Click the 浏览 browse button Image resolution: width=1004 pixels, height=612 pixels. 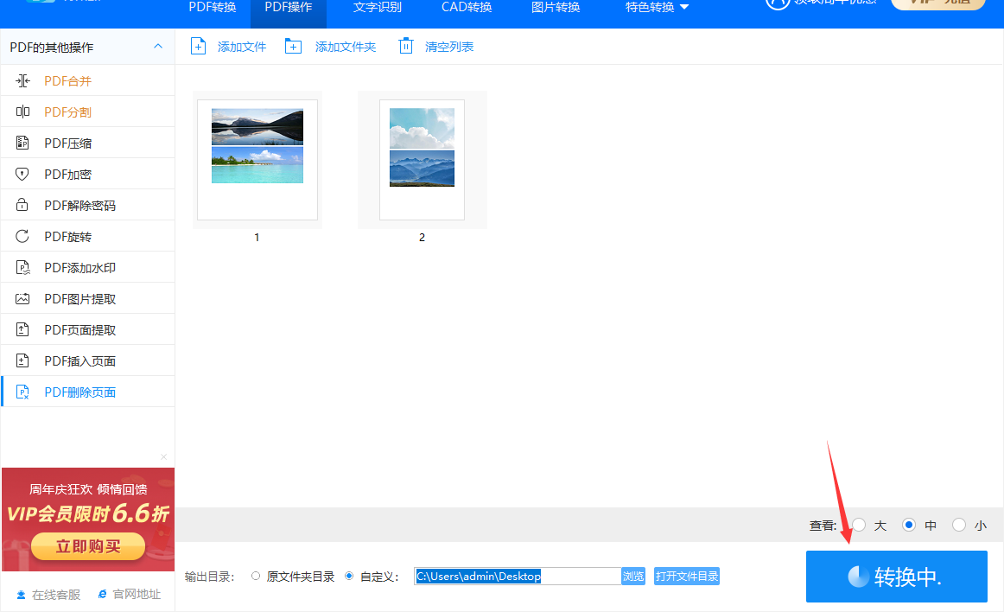[633, 576]
